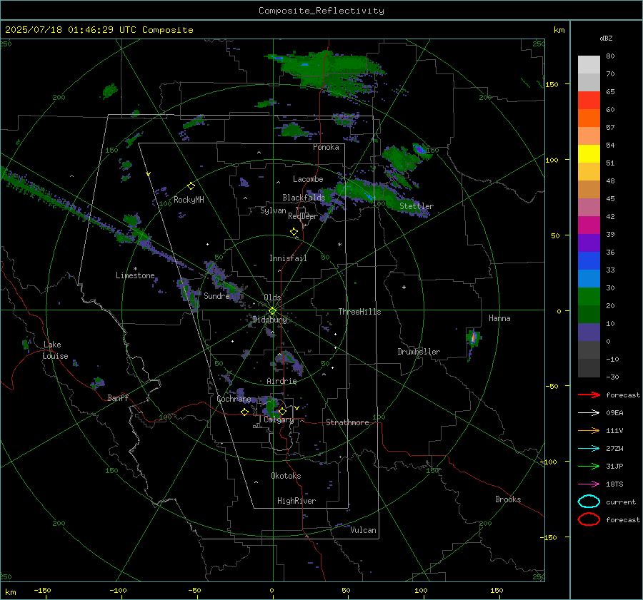This screenshot has width=643, height=600.
Task: Click the yellow diamond marker south of RedDeer
Action: tap(294, 232)
